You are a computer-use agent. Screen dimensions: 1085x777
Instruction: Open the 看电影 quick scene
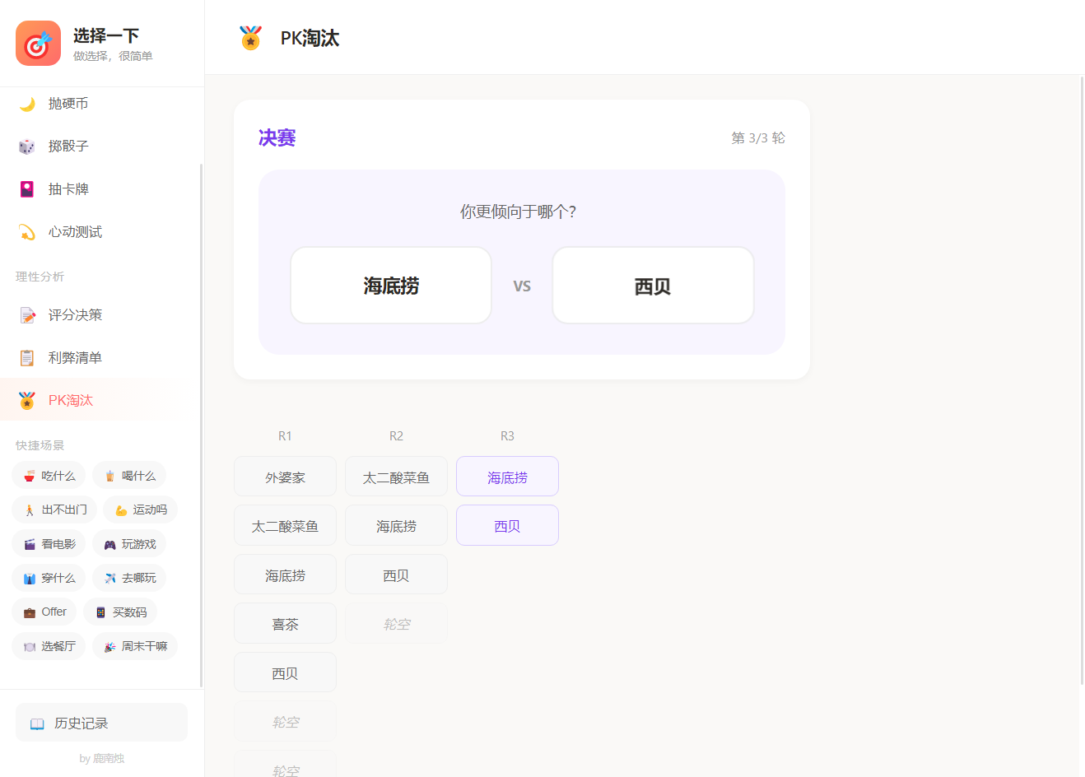point(49,544)
